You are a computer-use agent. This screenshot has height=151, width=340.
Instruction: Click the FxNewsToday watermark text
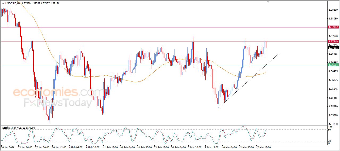(x=58, y=103)
